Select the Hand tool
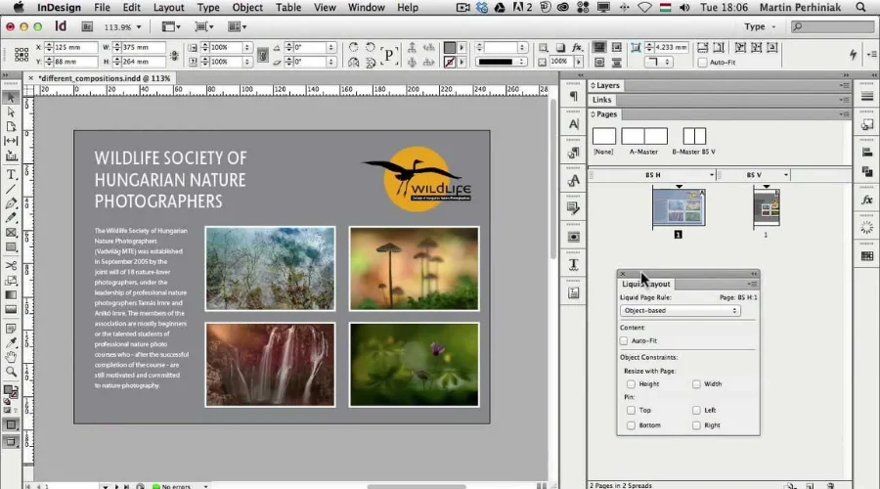Image resolution: width=880 pixels, height=489 pixels. [11, 357]
